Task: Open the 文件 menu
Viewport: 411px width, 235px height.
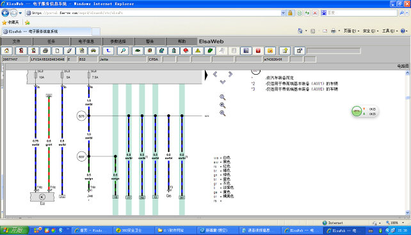Action: click(x=16, y=42)
